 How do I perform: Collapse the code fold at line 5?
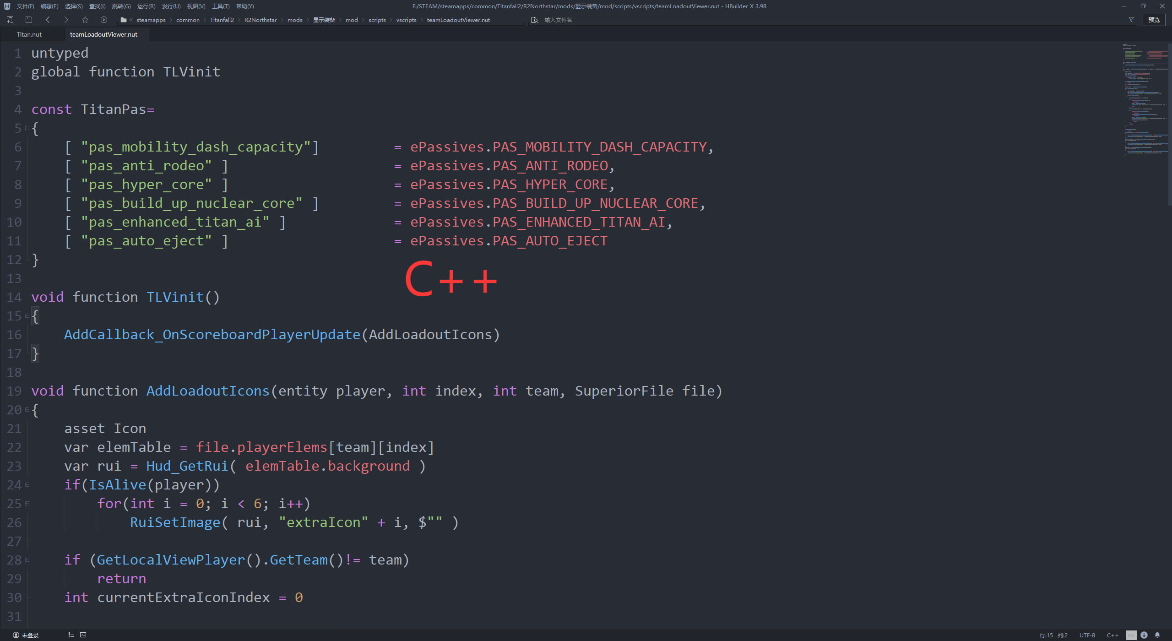point(27,128)
